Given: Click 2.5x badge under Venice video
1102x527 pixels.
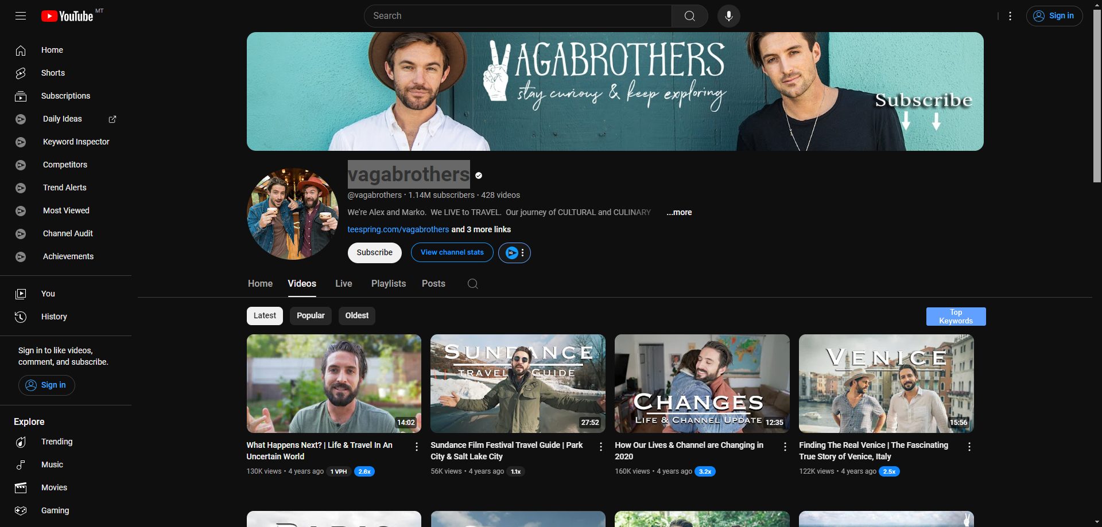Looking at the screenshot, I should (x=889, y=472).
